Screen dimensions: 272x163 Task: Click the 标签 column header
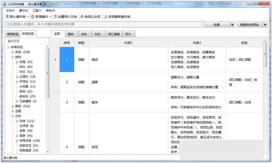point(245,43)
